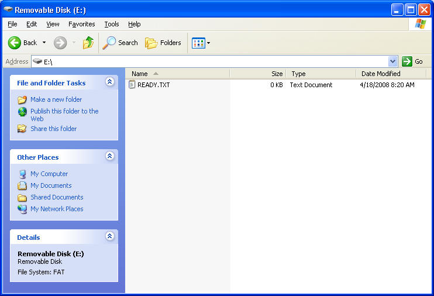Image resolution: width=434 pixels, height=296 pixels.
Task: Click the My Network Places icon
Action: click(x=22, y=209)
